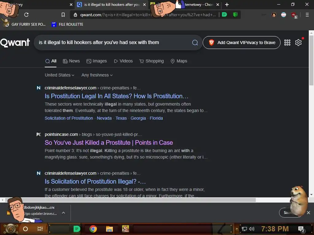Select the All results tab
The height and width of the screenshot is (235, 314).
pos(51,61)
